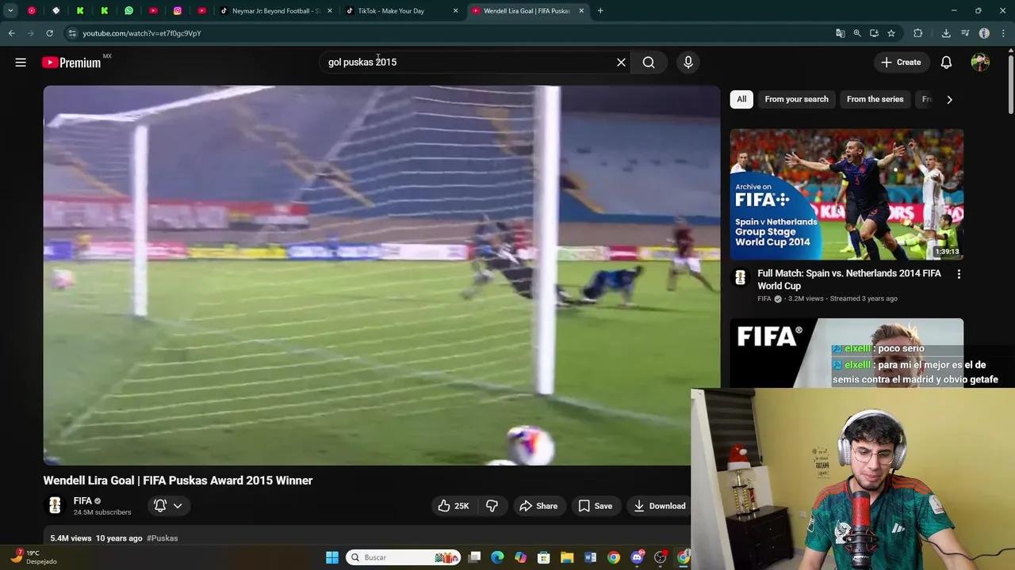Viewport: 1015px width, 570px height.
Task: Open the Chrome downloads icon
Action: [946, 33]
